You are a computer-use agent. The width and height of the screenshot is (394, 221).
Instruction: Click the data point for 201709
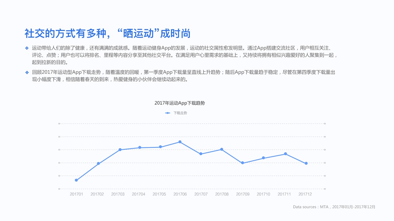point(243,163)
